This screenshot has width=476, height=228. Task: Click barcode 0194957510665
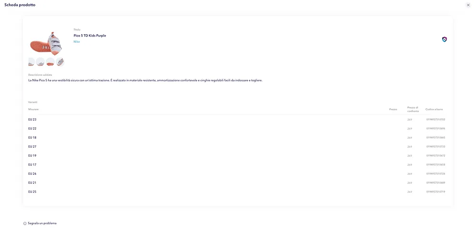tap(436, 138)
